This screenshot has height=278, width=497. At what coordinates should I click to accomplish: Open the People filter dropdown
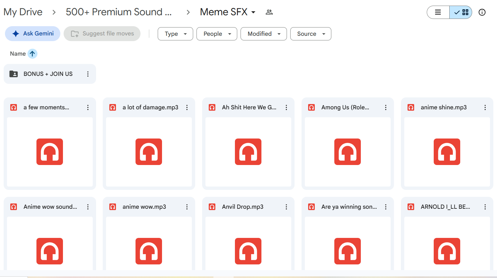pos(217,34)
